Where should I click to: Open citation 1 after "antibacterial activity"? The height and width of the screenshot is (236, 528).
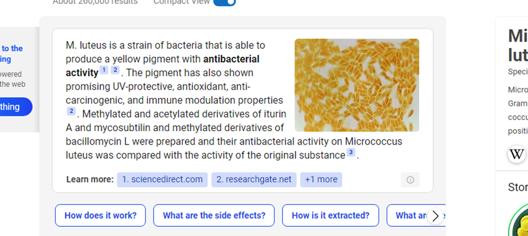[104, 70]
